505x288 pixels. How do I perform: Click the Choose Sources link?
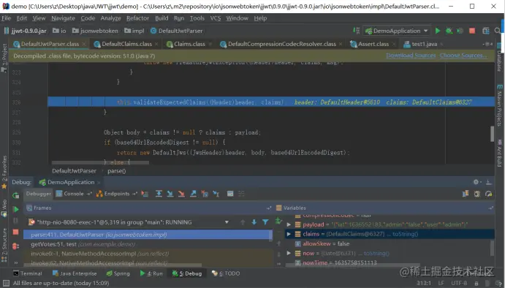click(x=463, y=56)
